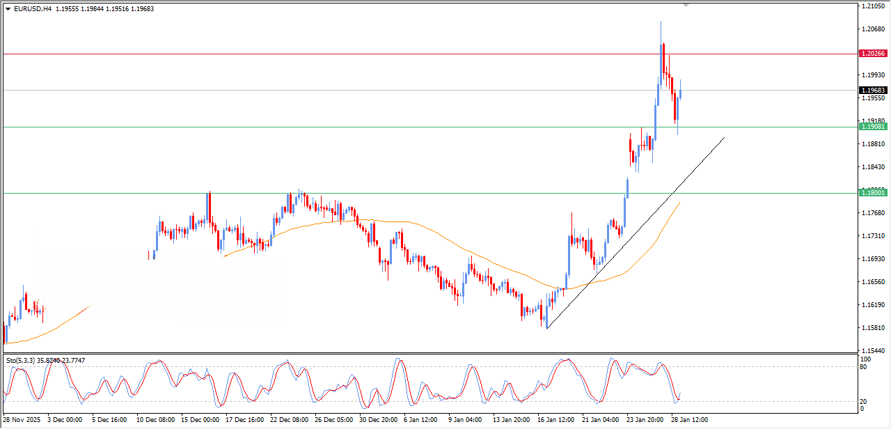The width and height of the screenshot is (891, 429).
Task: Click the 1.16930 price scale value
Action: [x=872, y=259]
